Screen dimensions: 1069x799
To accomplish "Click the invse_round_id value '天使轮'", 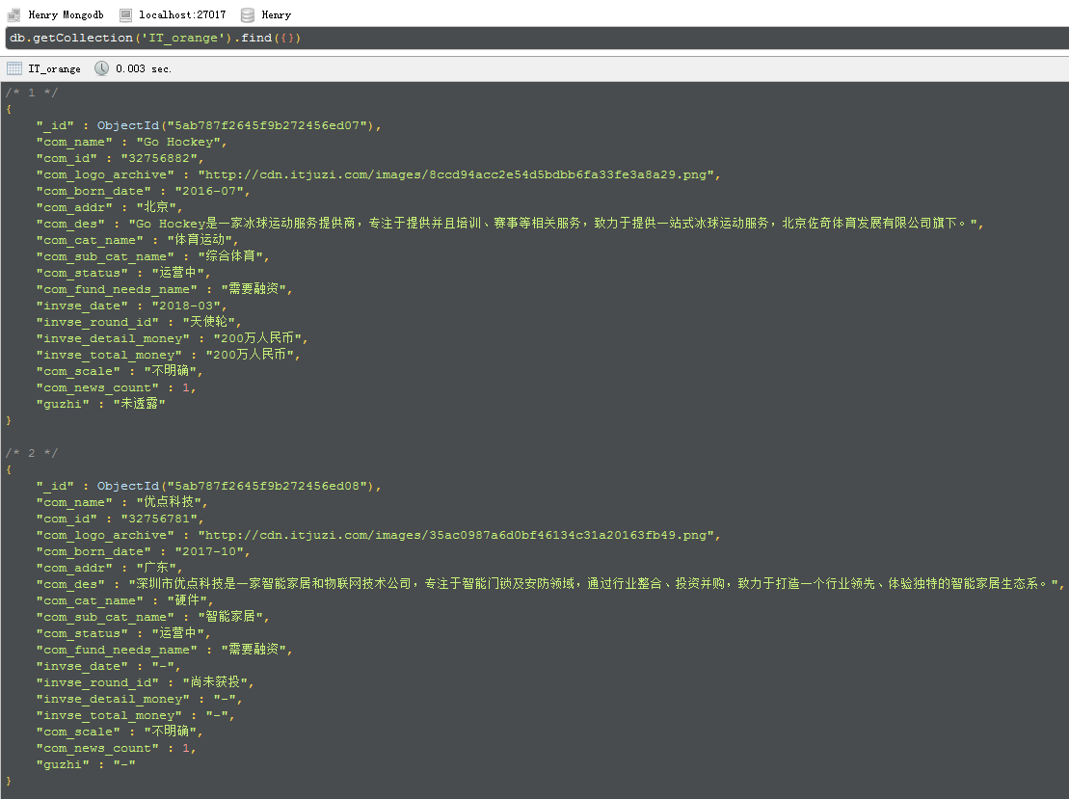I will pyautogui.click(x=208, y=322).
